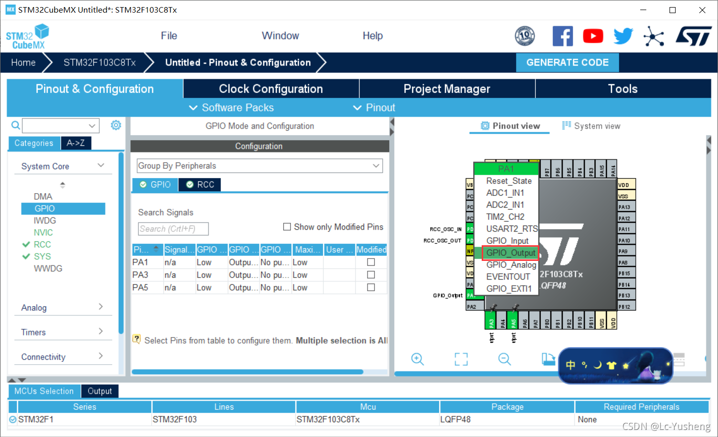Switch to the Clock Configuration tab
The height and width of the screenshot is (437, 718).
[271, 89]
